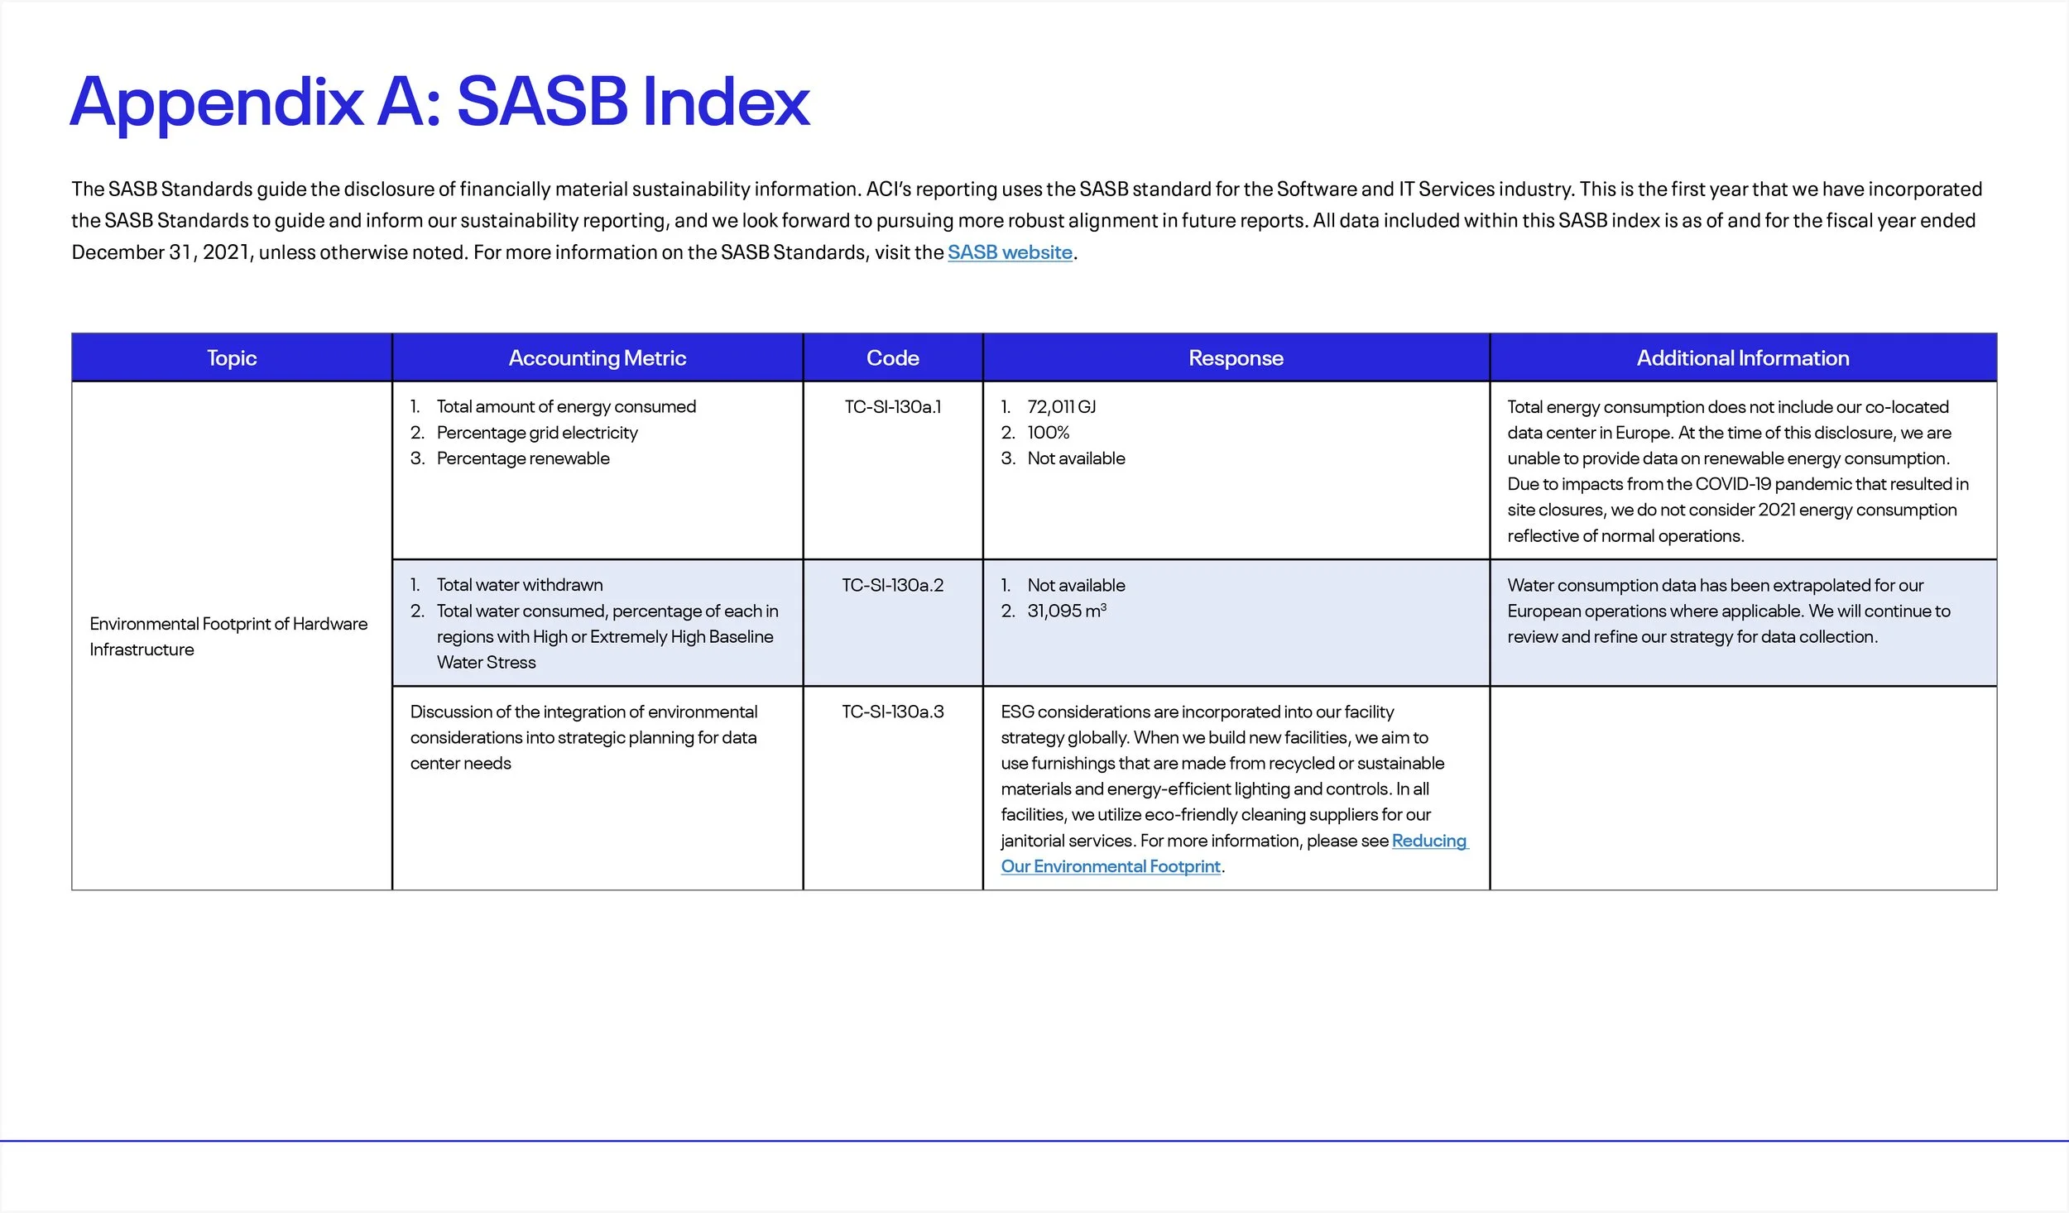Select the Appendix A: SASB Index heading
This screenshot has width=2069, height=1213.
click(x=439, y=102)
